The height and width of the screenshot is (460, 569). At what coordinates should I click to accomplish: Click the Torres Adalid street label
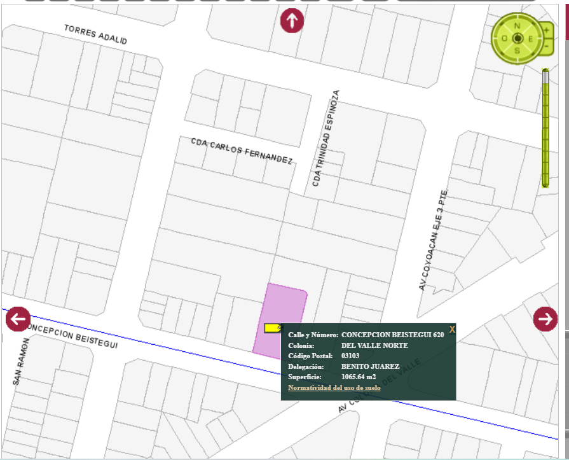point(95,34)
